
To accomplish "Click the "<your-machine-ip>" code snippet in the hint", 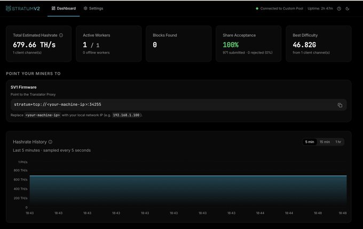I will pyautogui.click(x=43, y=115).
